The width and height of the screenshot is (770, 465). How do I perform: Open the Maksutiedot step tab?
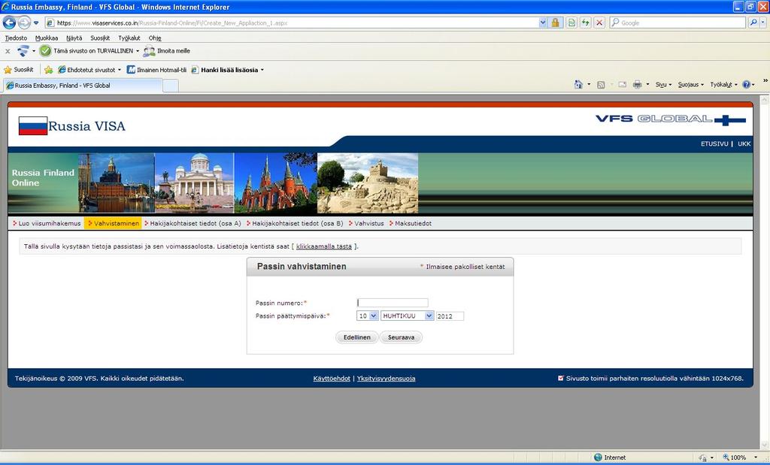click(410, 223)
